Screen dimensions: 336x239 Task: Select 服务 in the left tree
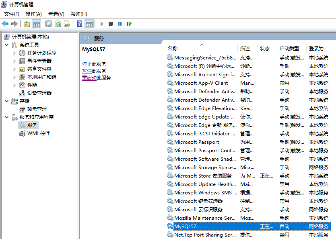(32, 125)
